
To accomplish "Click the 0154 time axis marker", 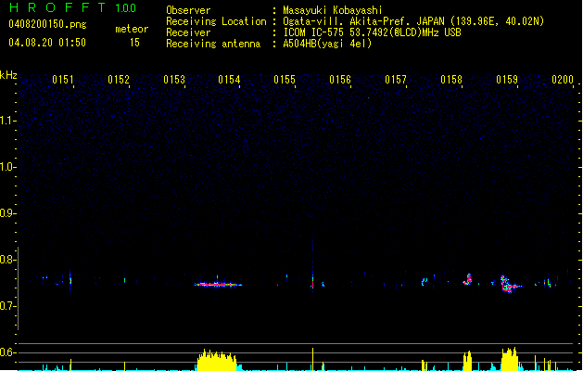I will tap(230, 80).
